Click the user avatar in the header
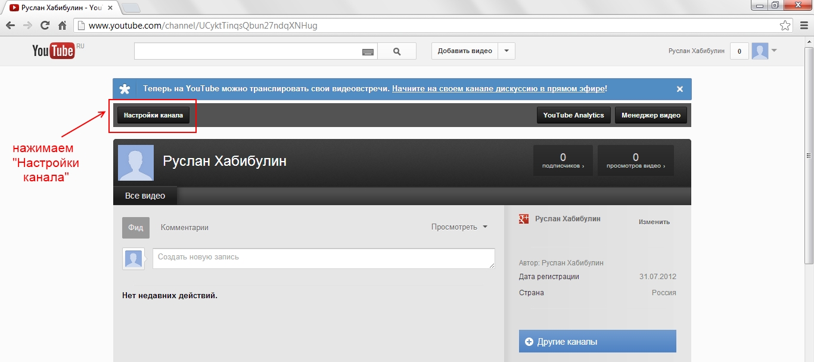 (760, 51)
